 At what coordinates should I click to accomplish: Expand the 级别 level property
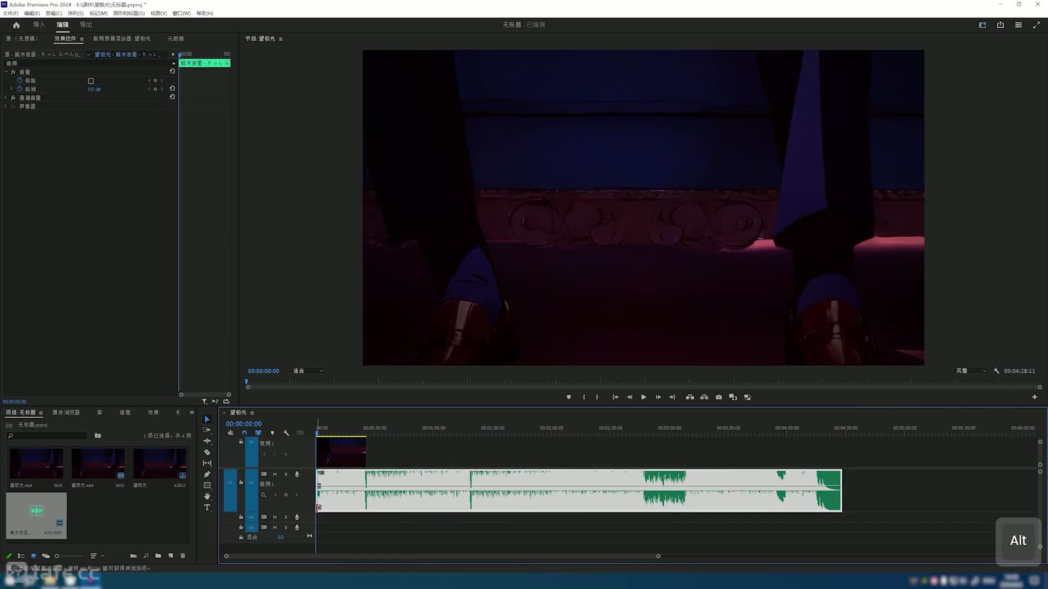pyautogui.click(x=11, y=89)
